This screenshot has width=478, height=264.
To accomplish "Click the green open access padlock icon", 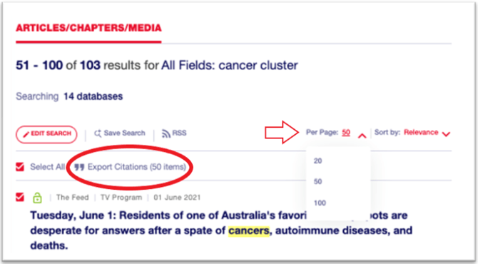I will [x=37, y=198].
